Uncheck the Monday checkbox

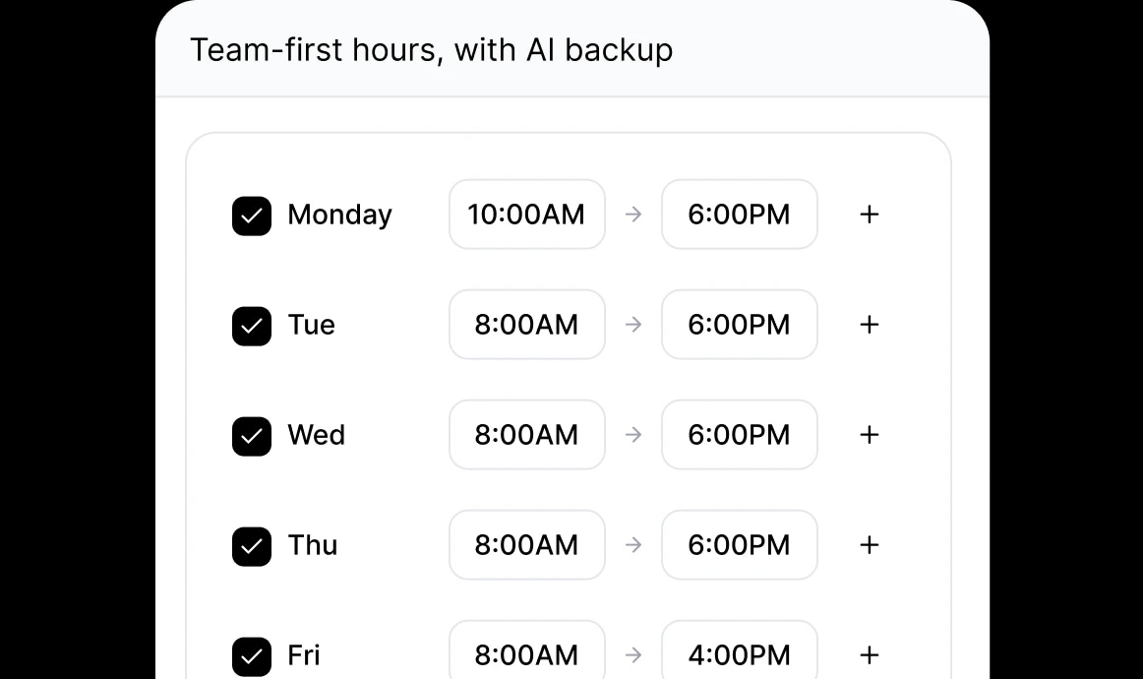tap(252, 216)
